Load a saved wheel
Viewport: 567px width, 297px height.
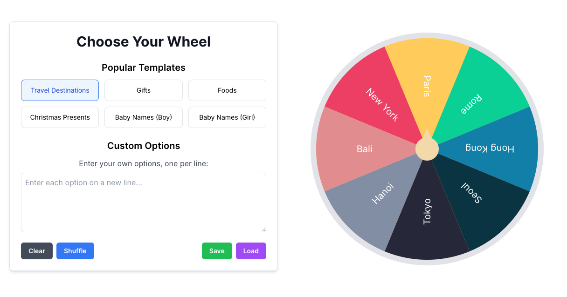(x=251, y=251)
